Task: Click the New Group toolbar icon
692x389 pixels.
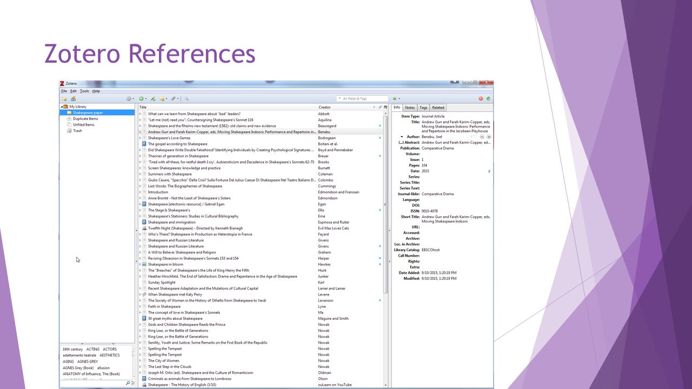Action: 73,99
